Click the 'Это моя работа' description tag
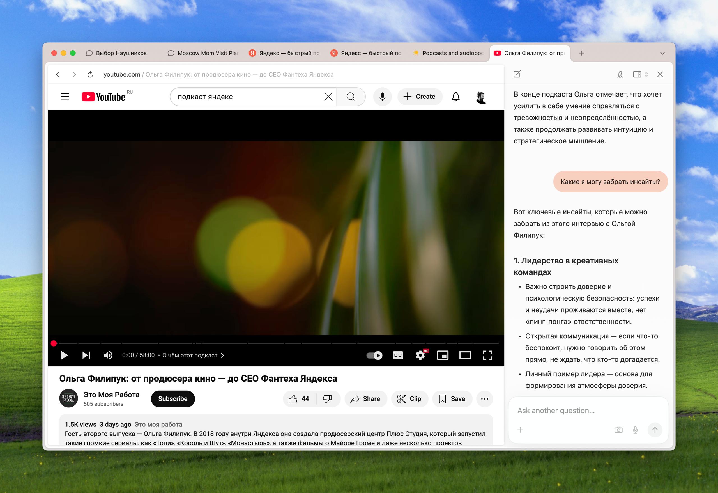Viewport: 718px width, 493px height. (x=158, y=424)
